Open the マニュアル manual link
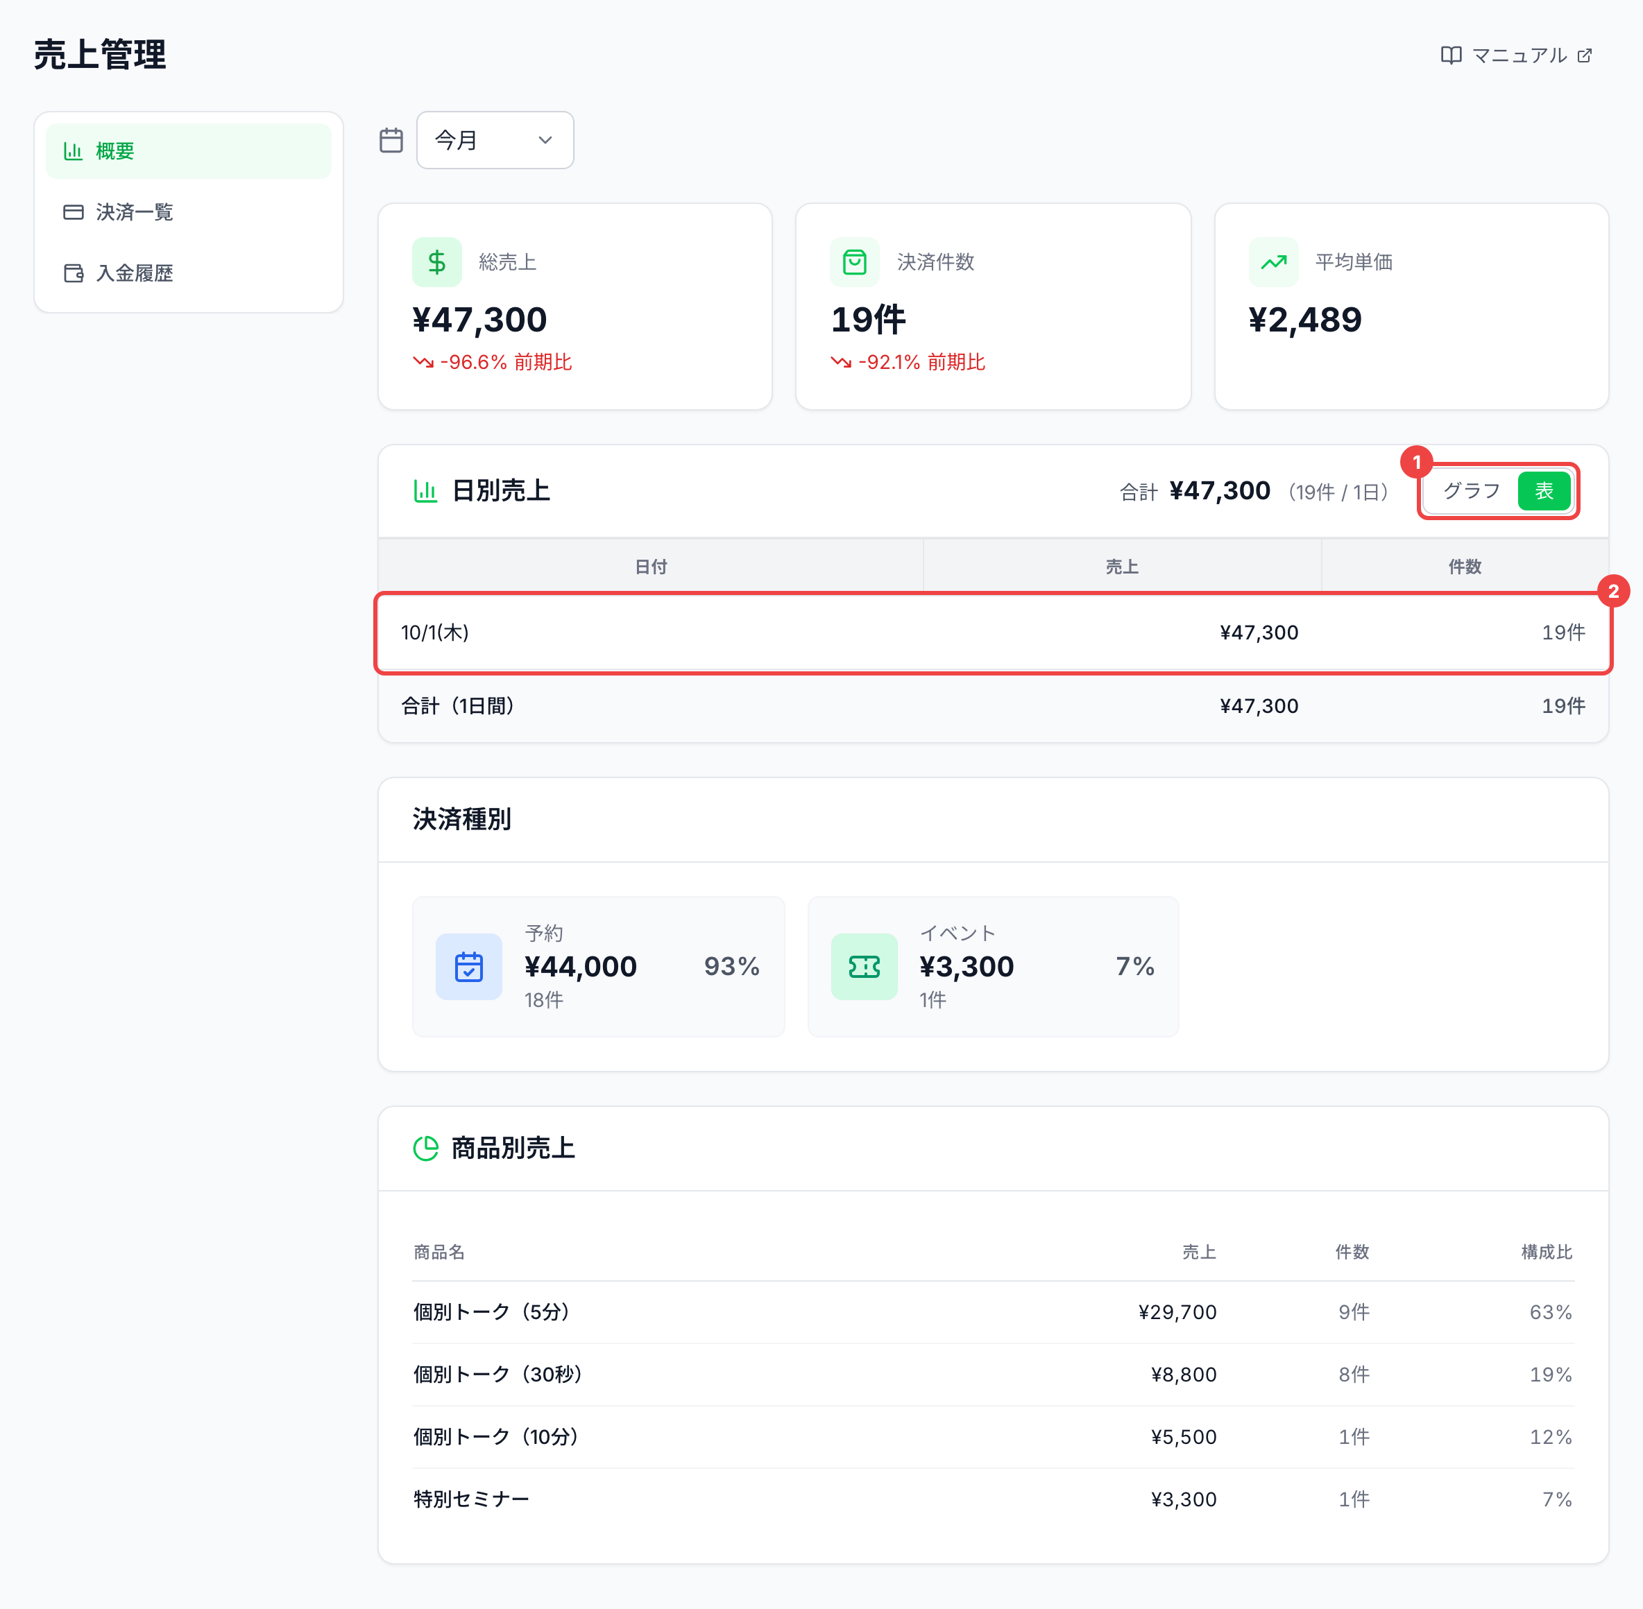Viewport: 1643px width, 1609px height. [1516, 55]
